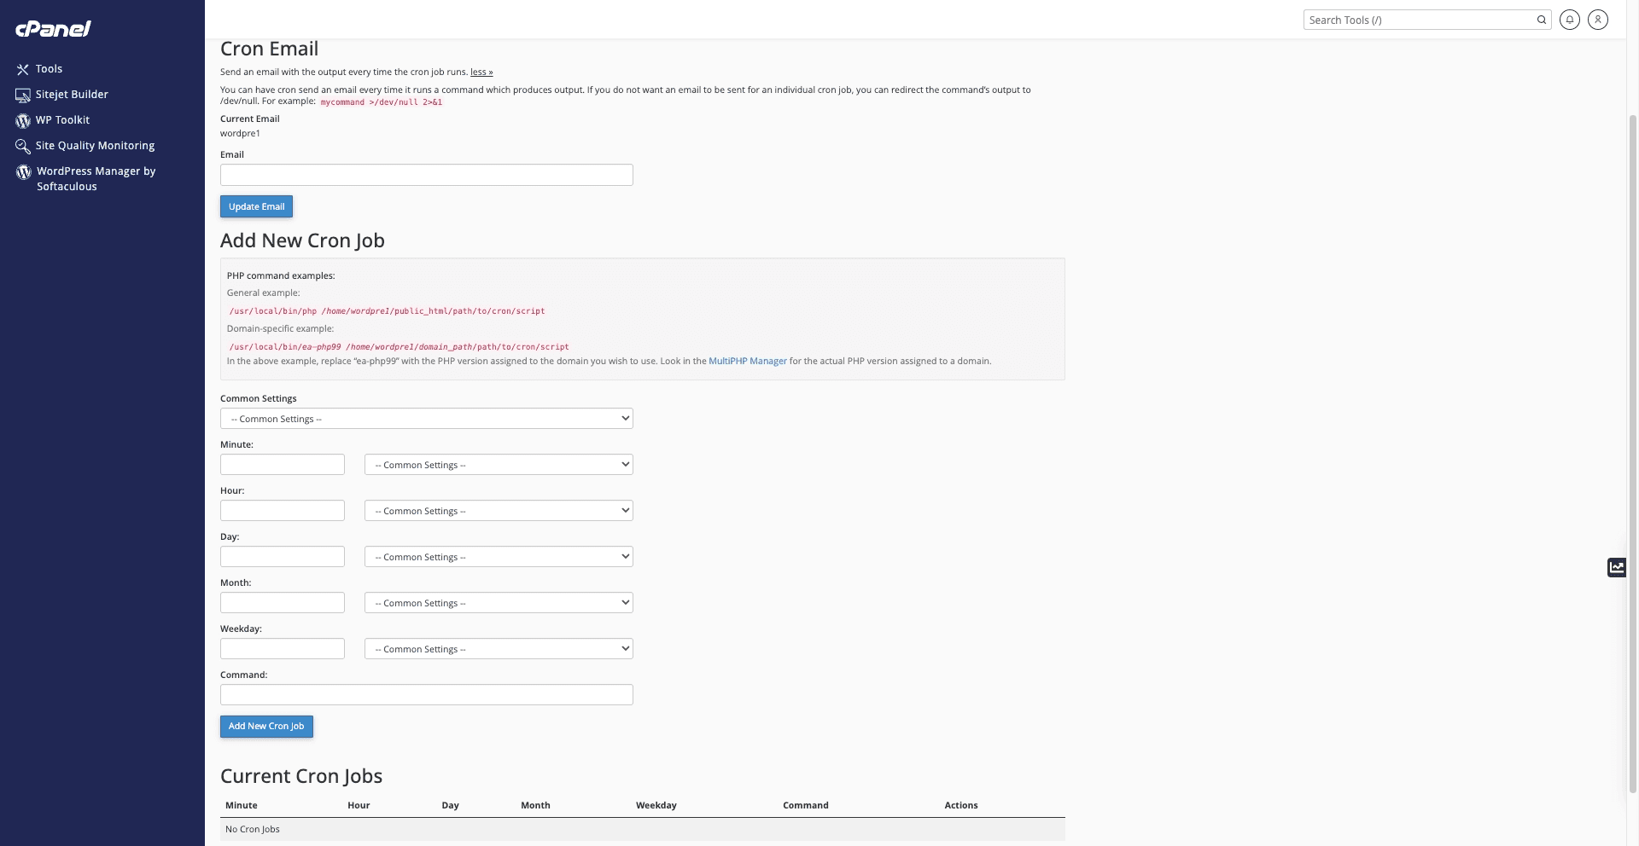Open WP Toolkit from sidebar
This screenshot has height=846, width=1639.
[x=62, y=120]
